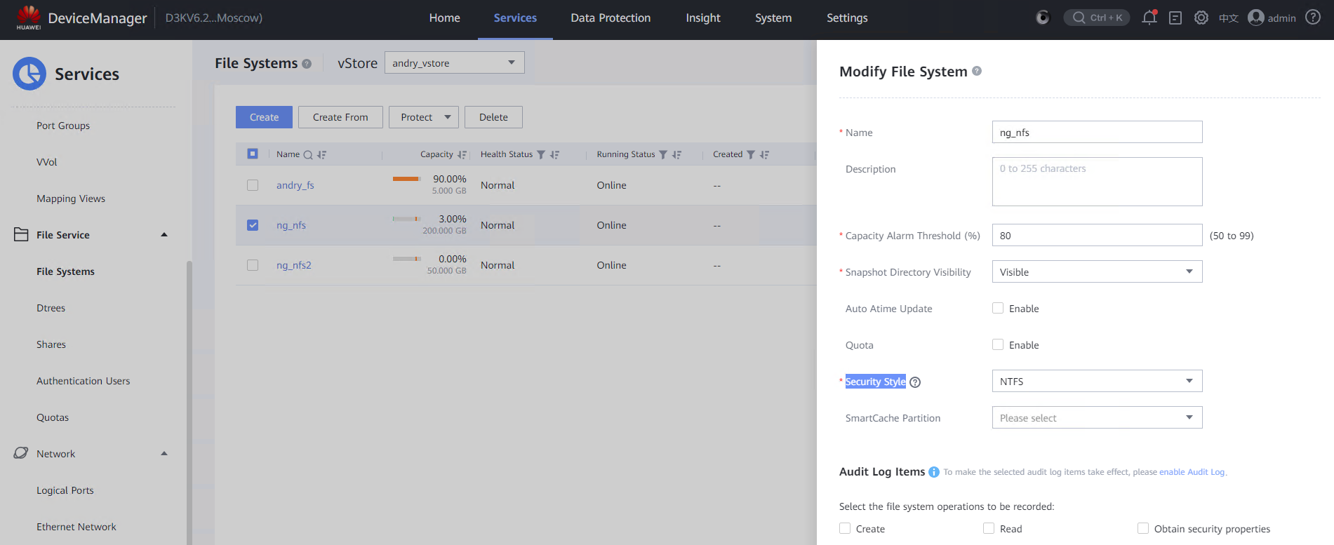The height and width of the screenshot is (545, 1334).
Task: Switch language with the 中文 icon
Action: pyautogui.click(x=1228, y=18)
